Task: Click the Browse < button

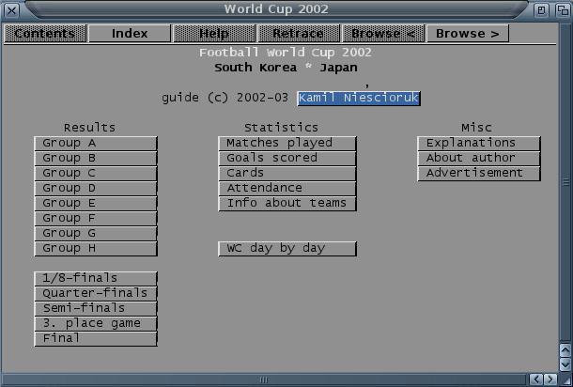Action: tap(383, 34)
